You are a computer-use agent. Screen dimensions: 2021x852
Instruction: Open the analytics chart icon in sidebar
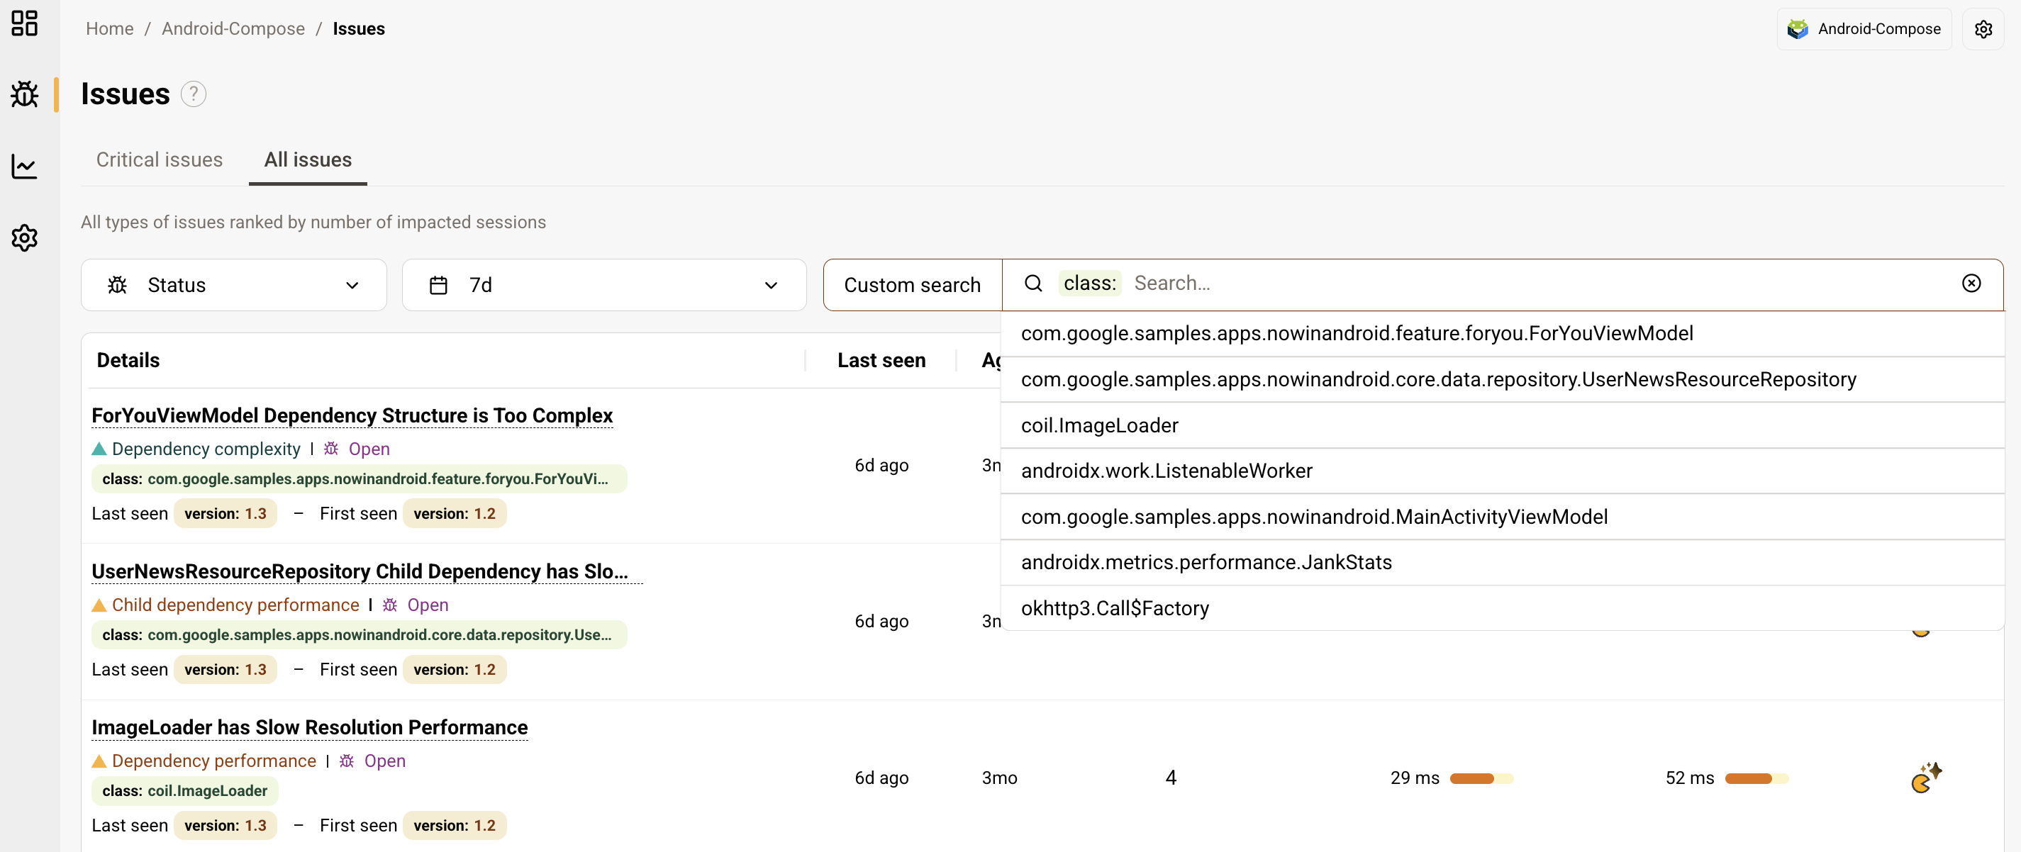pyautogui.click(x=24, y=166)
